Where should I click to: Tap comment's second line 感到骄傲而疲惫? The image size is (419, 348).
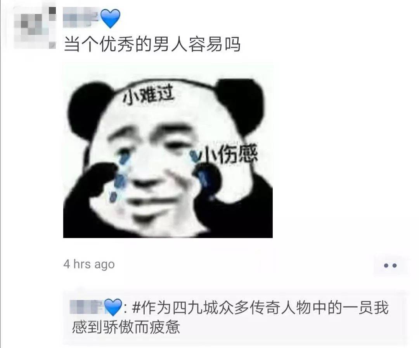coord(126,327)
